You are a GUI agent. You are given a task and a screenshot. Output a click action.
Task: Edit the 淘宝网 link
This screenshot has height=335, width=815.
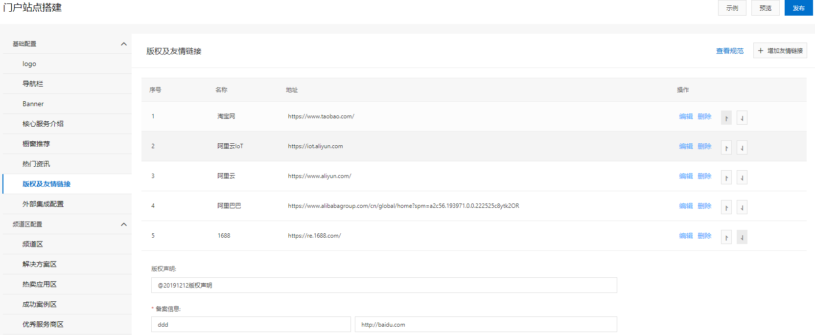(x=686, y=116)
